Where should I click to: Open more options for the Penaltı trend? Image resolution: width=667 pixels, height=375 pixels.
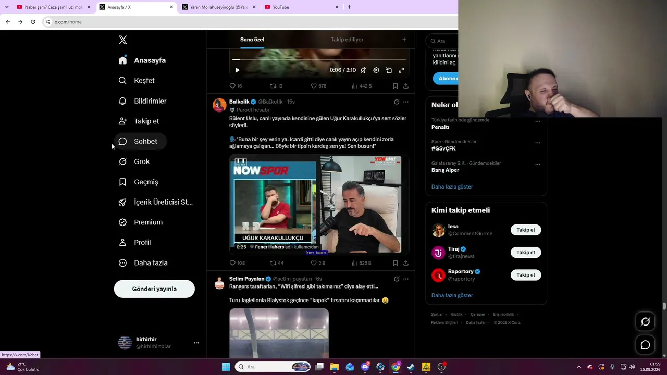pyautogui.click(x=538, y=121)
